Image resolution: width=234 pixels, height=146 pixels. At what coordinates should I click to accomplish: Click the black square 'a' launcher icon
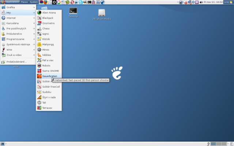[x=54, y=2]
